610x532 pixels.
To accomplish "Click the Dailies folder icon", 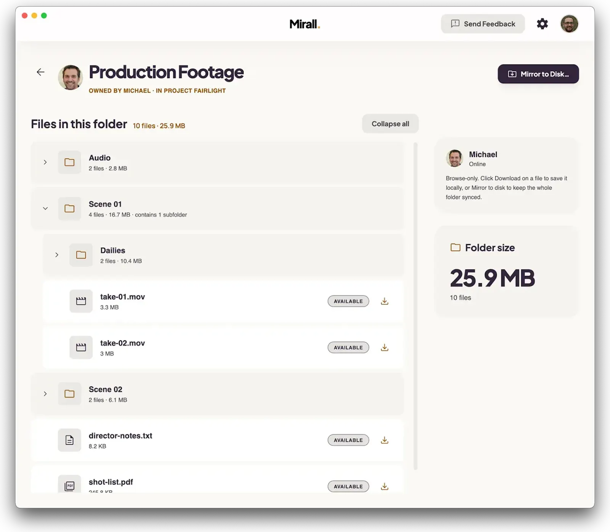I will point(81,255).
